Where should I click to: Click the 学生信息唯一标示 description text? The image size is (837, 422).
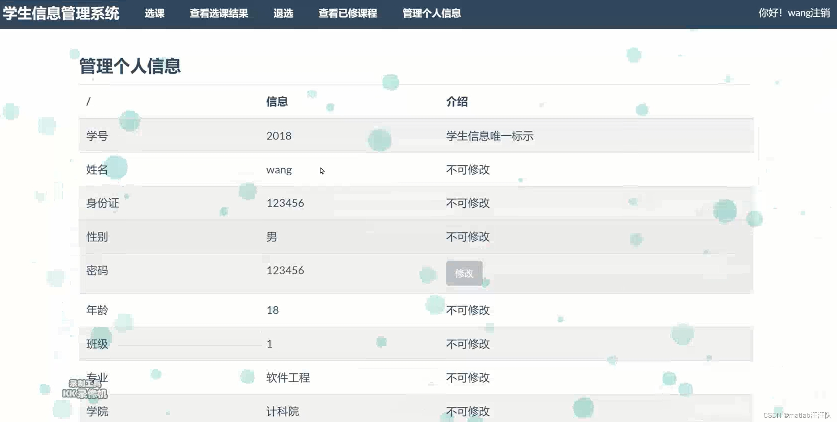click(x=490, y=136)
